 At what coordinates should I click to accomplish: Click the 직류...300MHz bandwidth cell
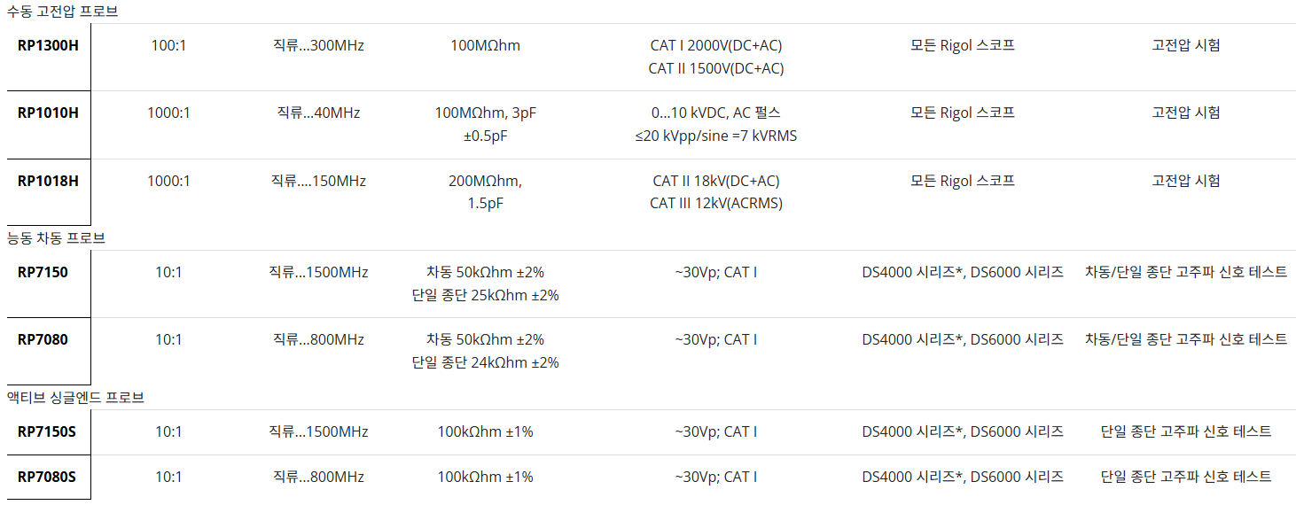[x=318, y=45]
